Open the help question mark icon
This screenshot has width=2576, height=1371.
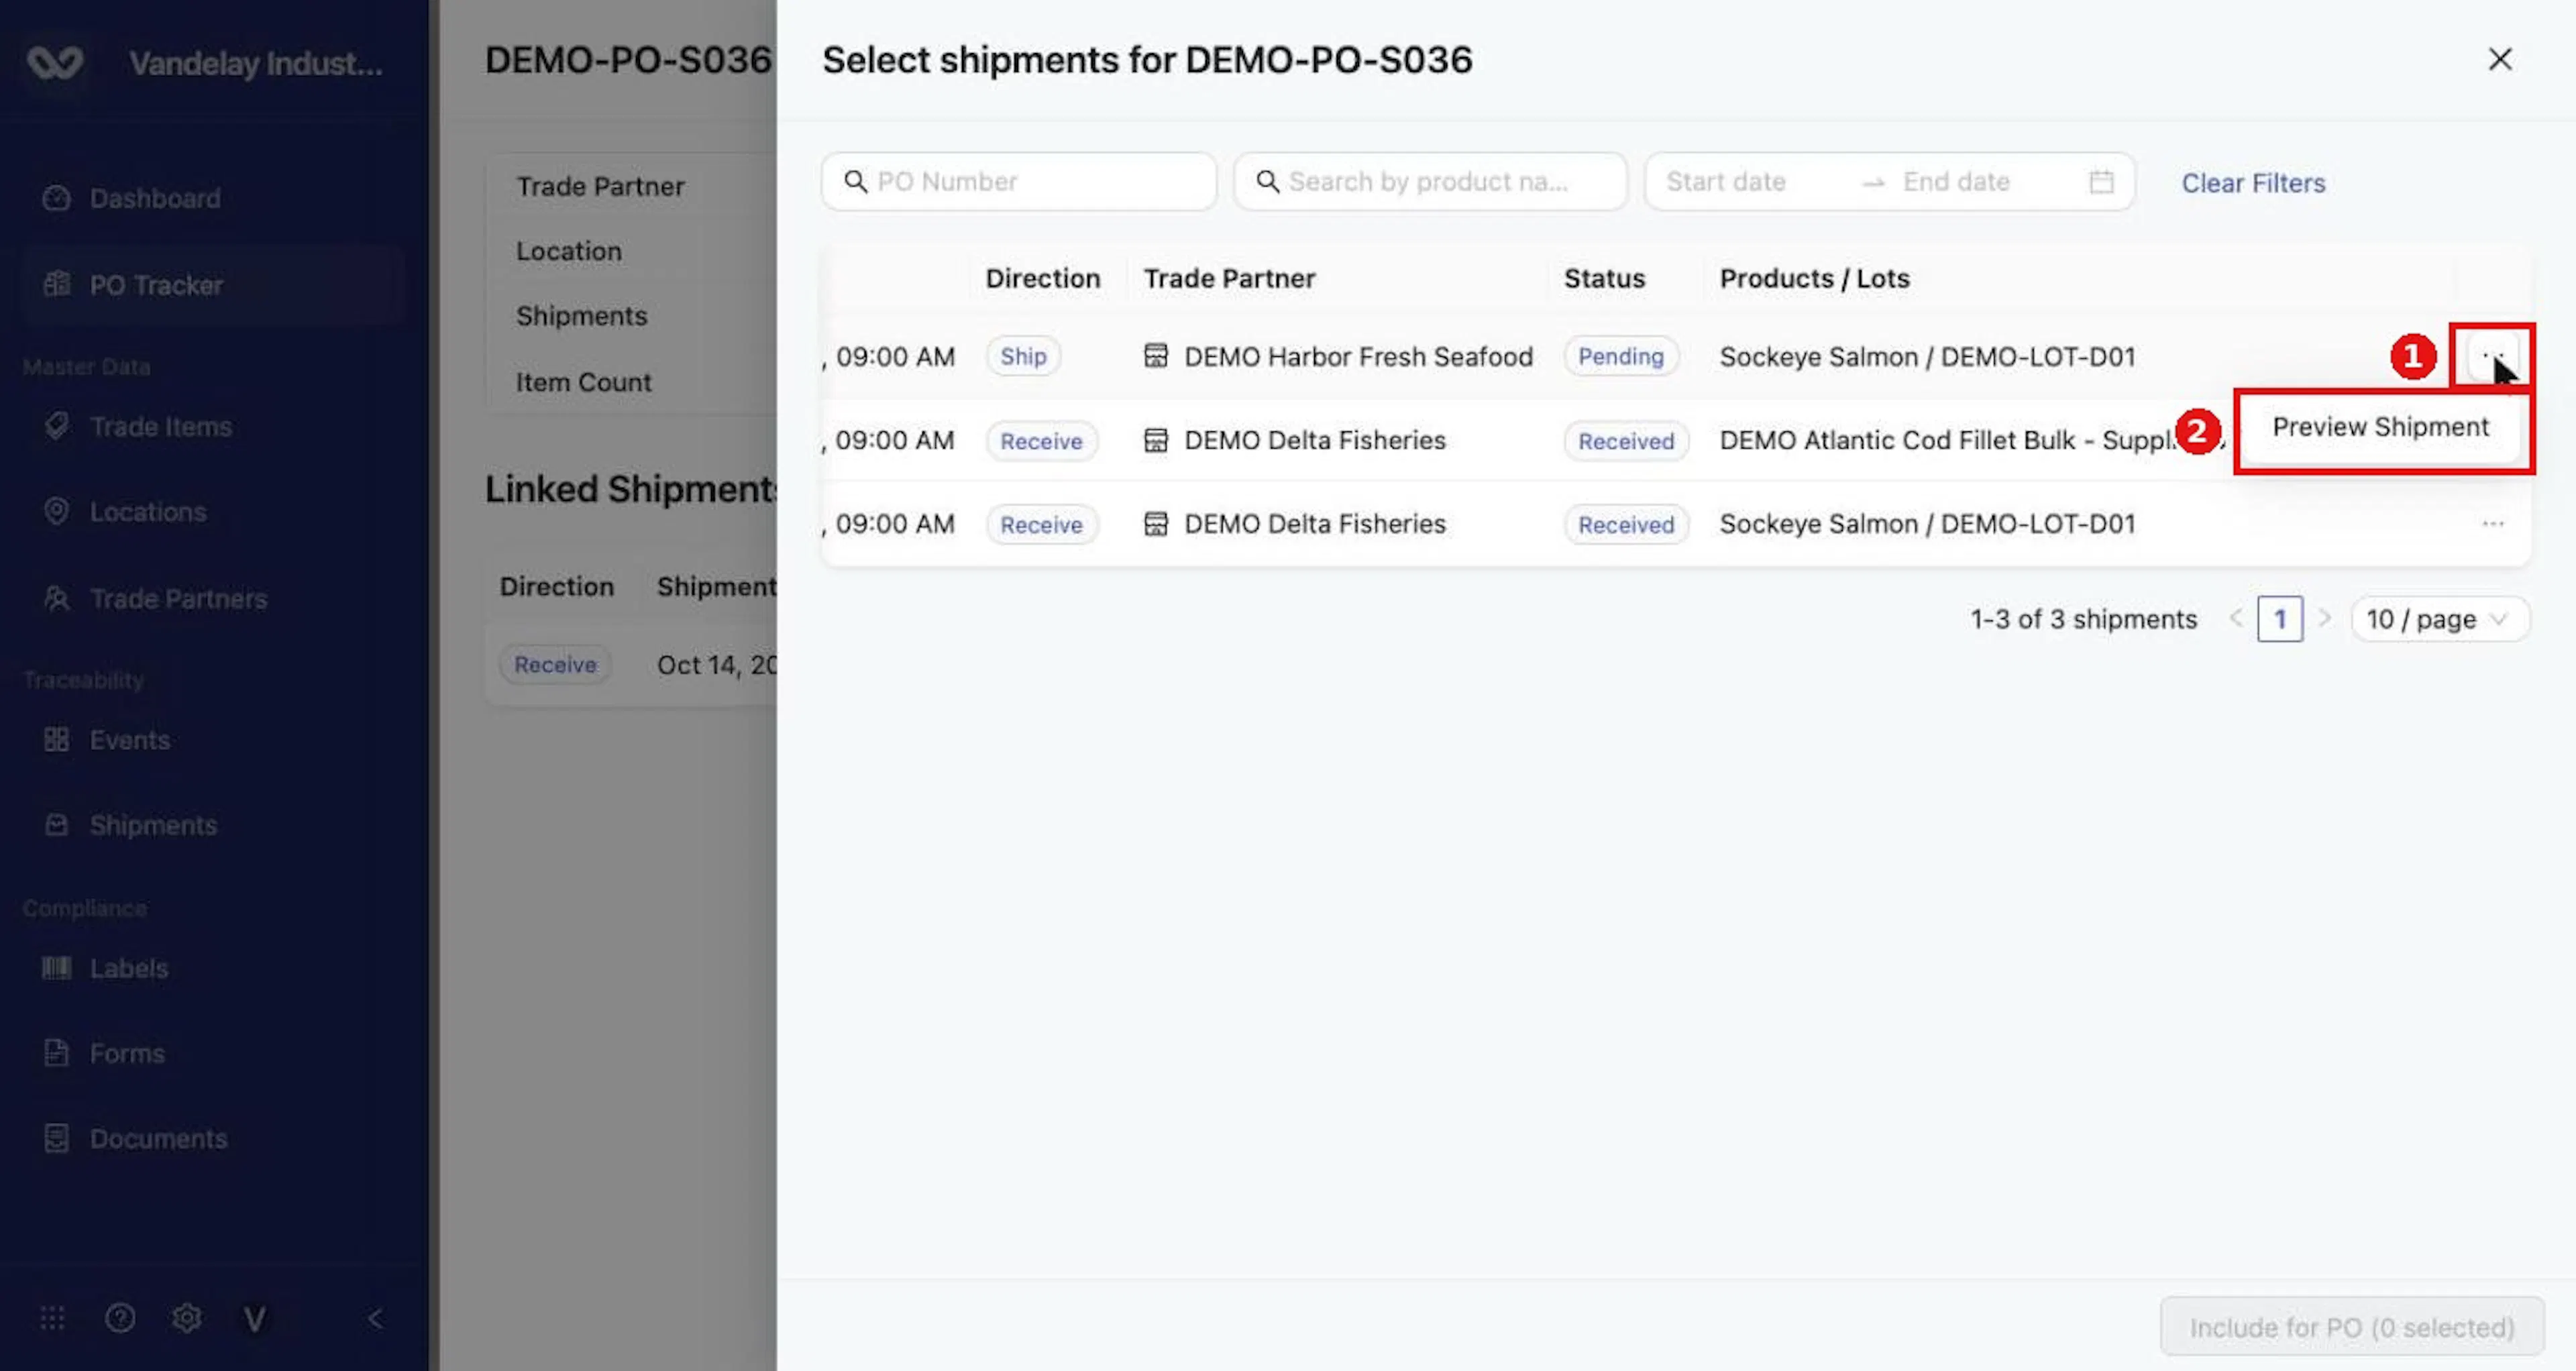[x=120, y=1319]
